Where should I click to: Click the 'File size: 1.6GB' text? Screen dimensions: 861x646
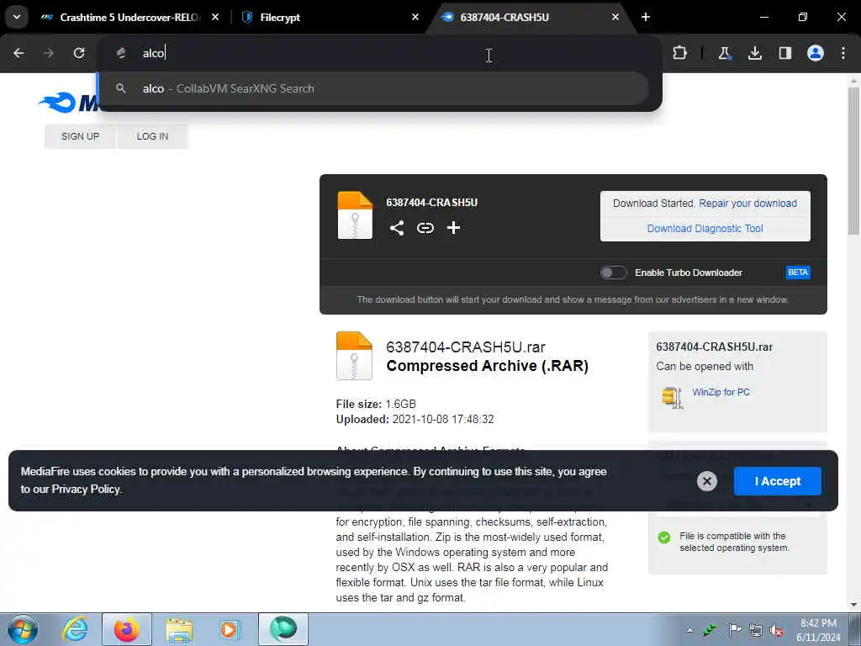(376, 405)
